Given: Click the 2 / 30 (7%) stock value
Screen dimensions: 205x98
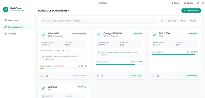Looking at the screenshot, I should point(82,66).
